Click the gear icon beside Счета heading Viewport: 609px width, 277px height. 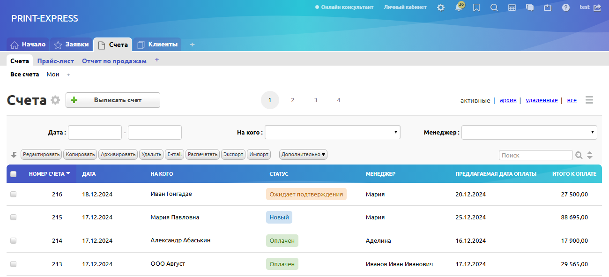(56, 100)
